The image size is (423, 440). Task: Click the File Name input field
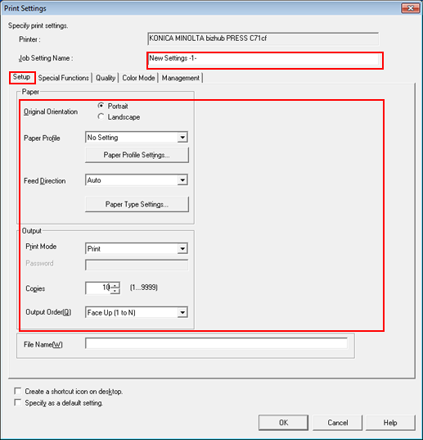[x=216, y=343]
